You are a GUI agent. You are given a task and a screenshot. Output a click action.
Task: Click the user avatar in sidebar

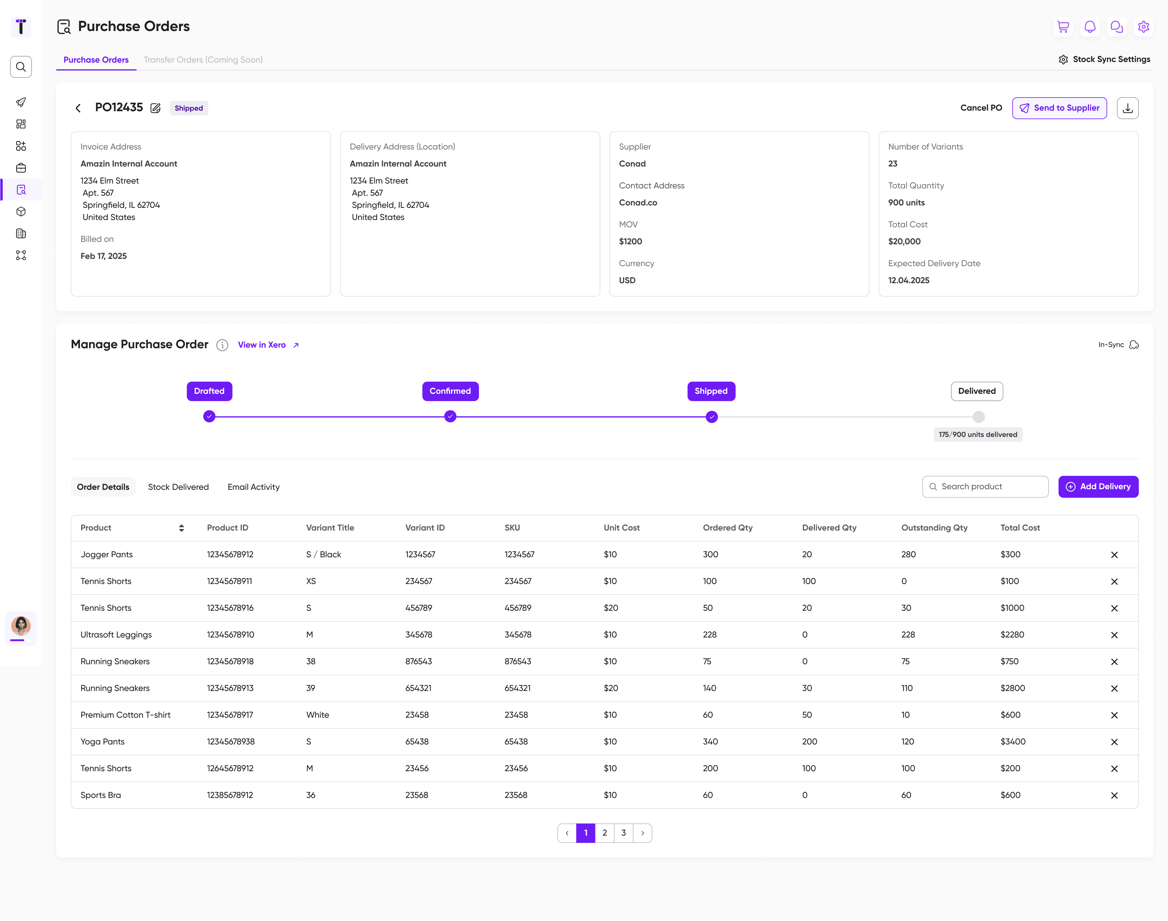(x=21, y=626)
